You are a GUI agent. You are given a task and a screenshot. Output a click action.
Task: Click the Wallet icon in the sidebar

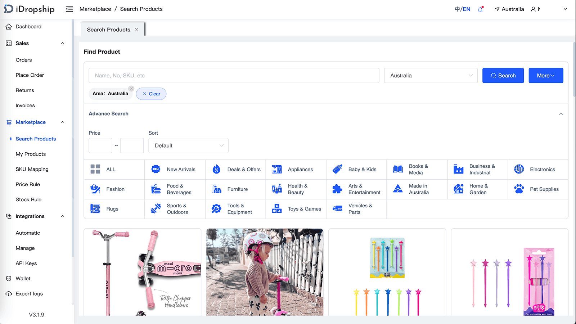pyautogui.click(x=8, y=278)
